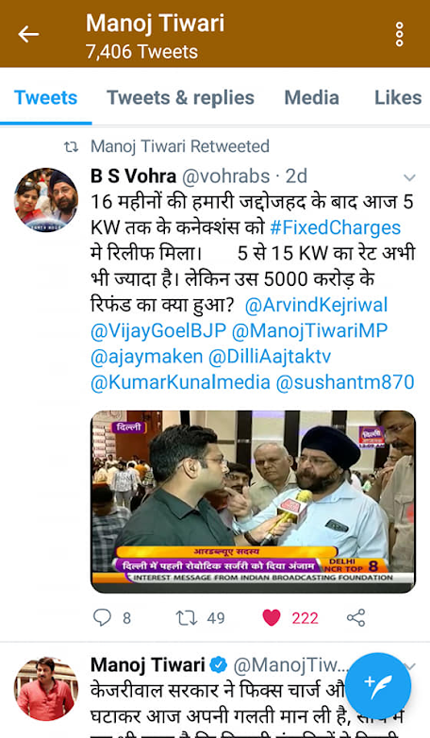Open the Likes tab

click(398, 97)
